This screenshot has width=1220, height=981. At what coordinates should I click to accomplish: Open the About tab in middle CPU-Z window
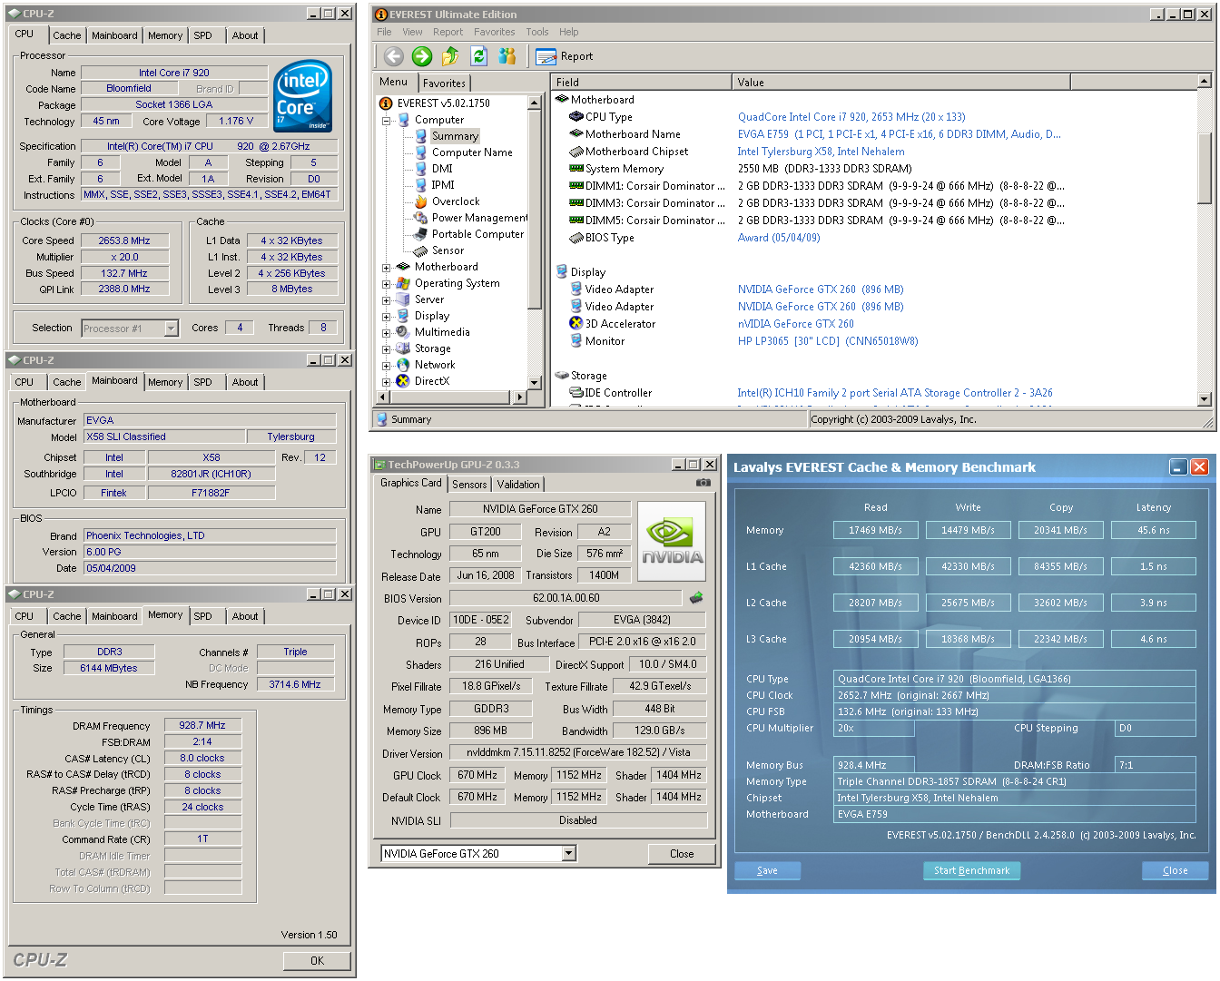[x=245, y=382]
